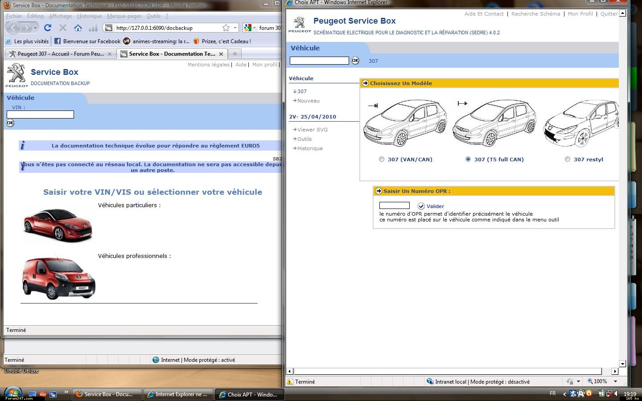Go to Firefox home page
Viewport: 642px width, 401px height.
[78, 28]
